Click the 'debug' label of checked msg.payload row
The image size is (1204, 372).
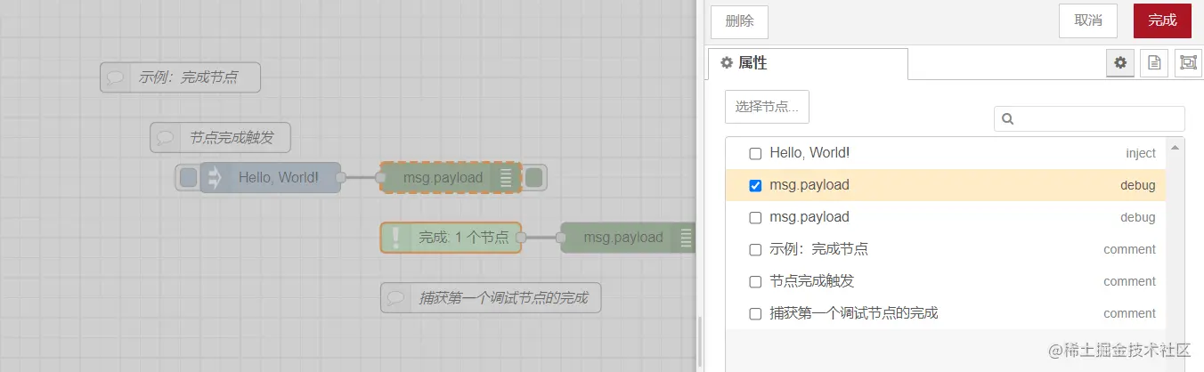tap(1138, 185)
